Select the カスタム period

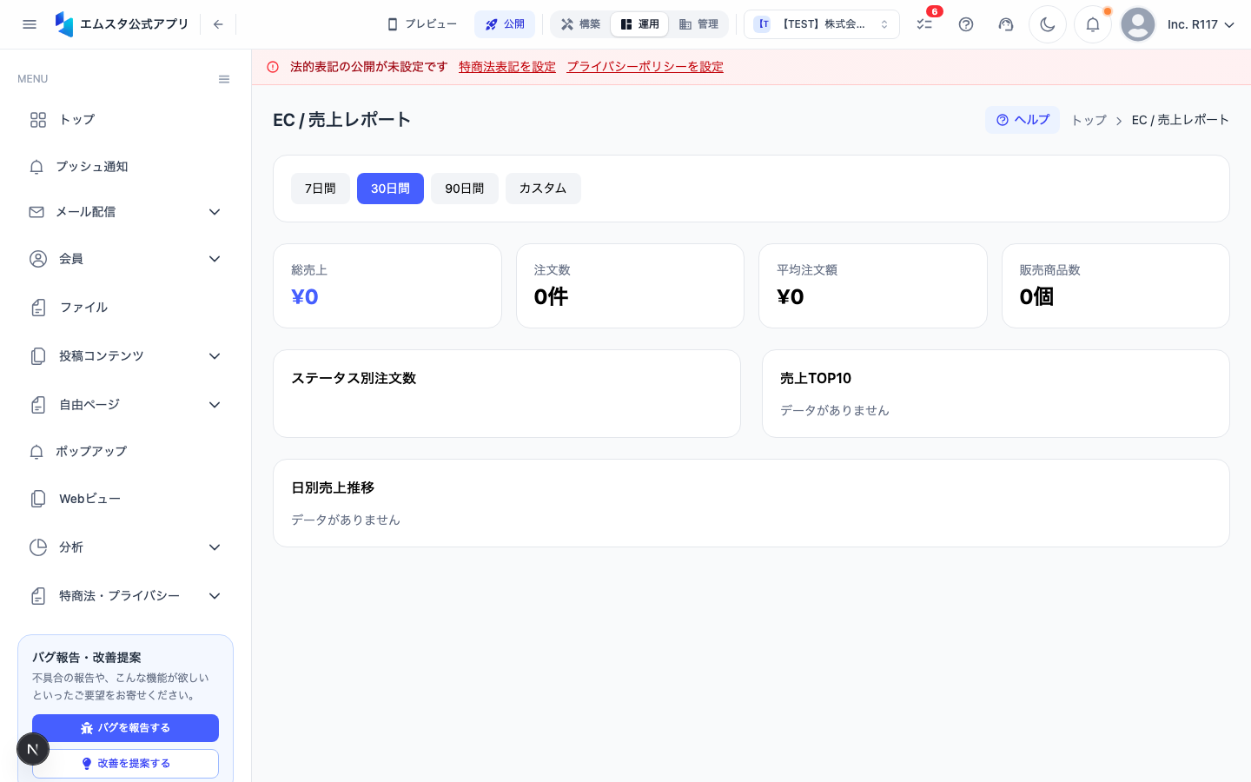(543, 189)
